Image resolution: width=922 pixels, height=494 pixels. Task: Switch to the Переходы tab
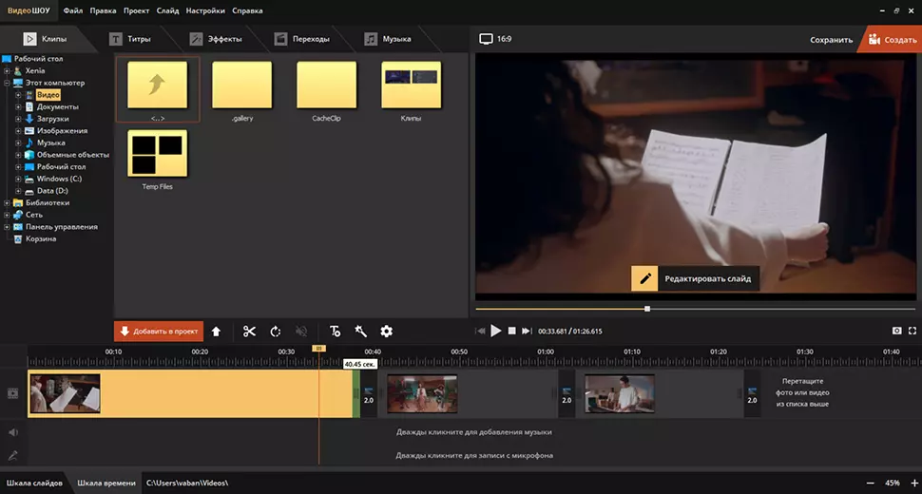pyautogui.click(x=302, y=39)
